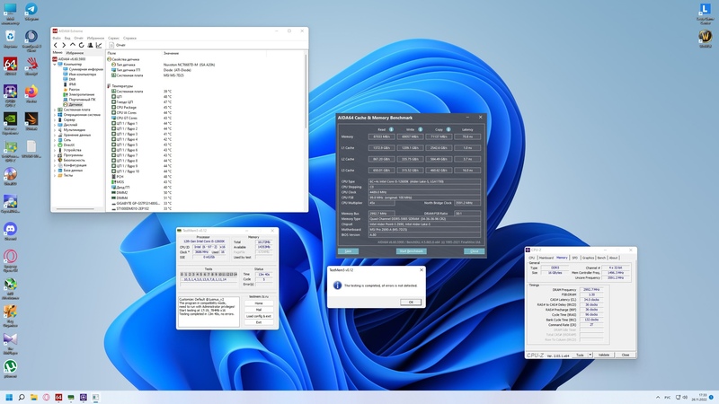The image size is (719, 404).
Task: Go back using AIDA64 toolbar back arrow
Action: pyautogui.click(x=56, y=45)
